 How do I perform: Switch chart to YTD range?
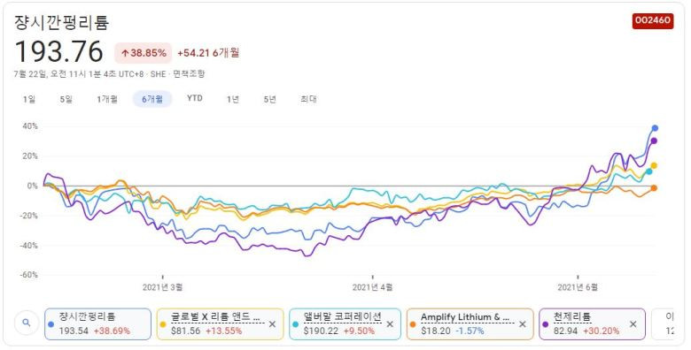pos(195,98)
